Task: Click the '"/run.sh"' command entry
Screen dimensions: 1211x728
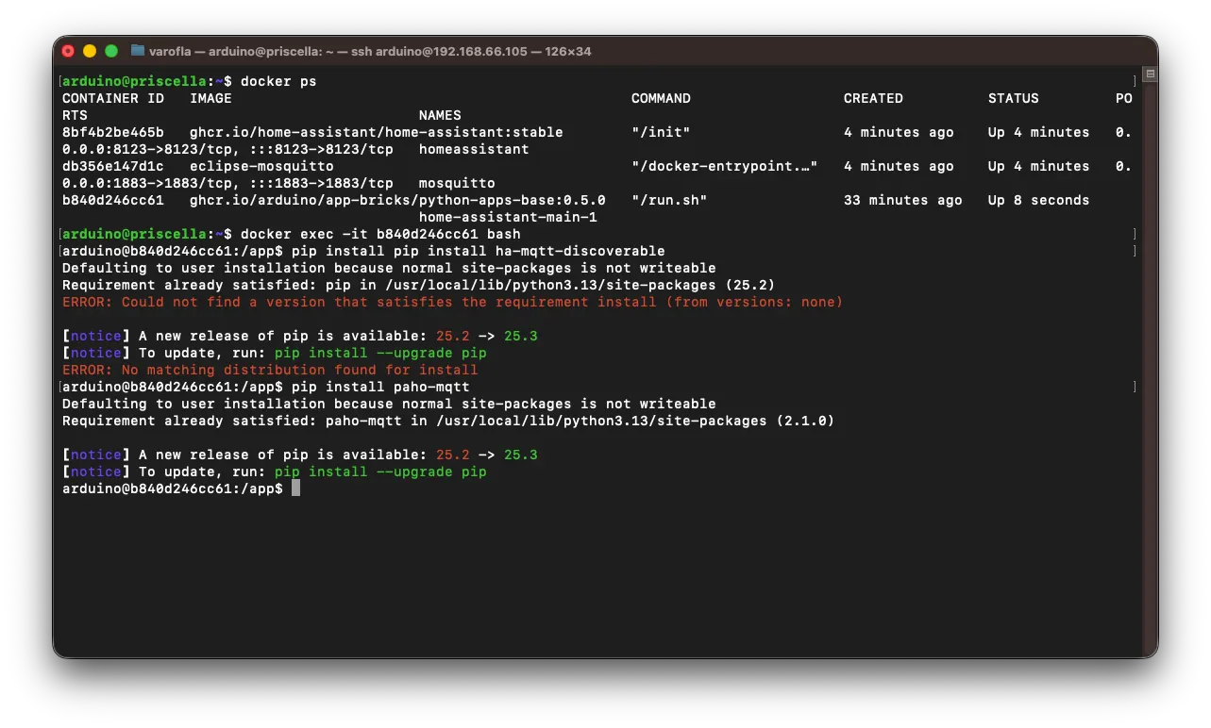Action: 669,200
